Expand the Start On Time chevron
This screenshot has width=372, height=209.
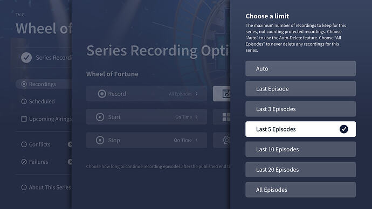tap(196, 117)
